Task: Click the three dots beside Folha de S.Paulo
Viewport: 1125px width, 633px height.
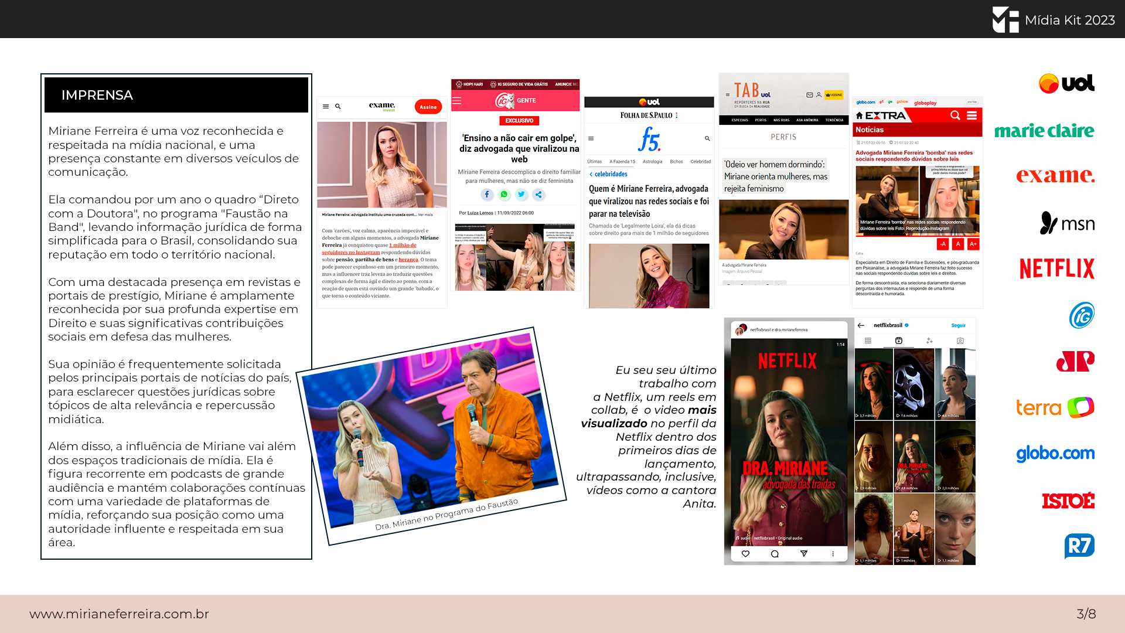Action: click(x=677, y=115)
